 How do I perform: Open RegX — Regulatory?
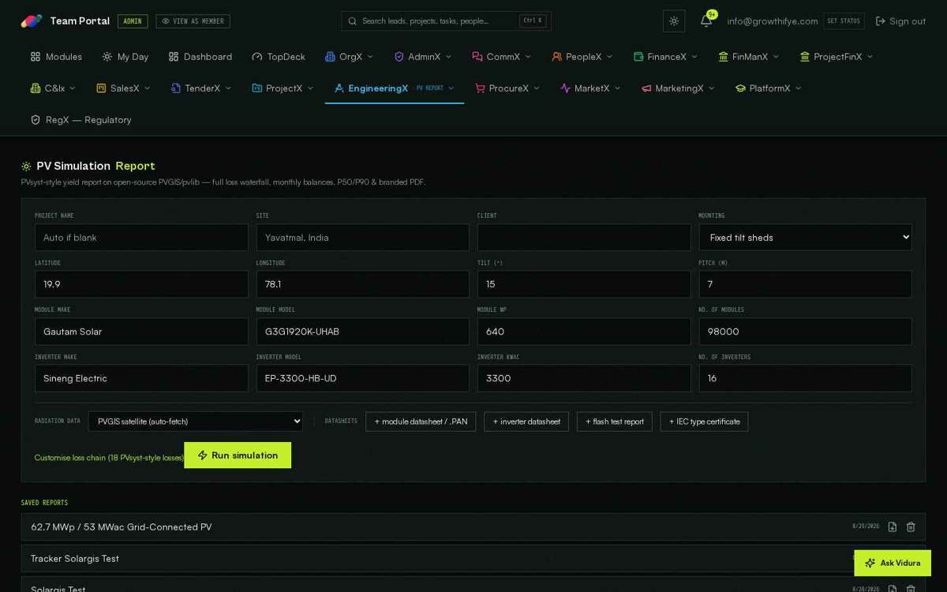pos(80,120)
